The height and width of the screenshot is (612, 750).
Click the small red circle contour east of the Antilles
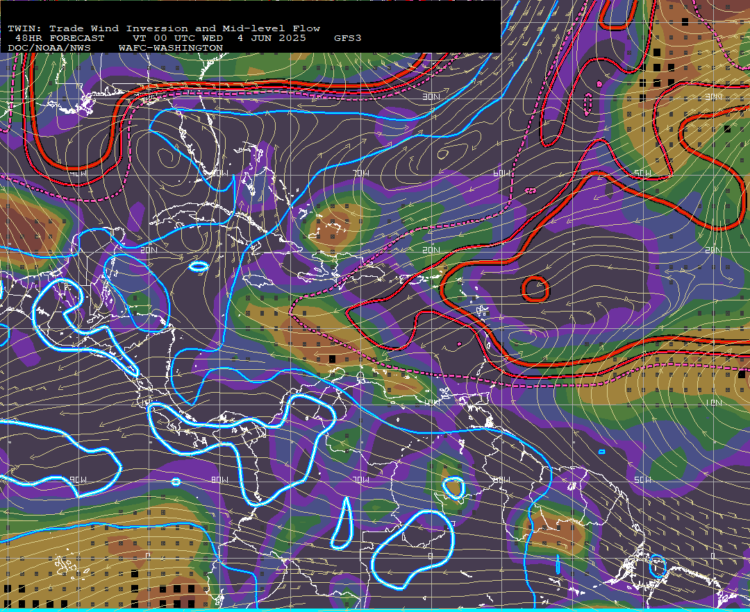pos(535,289)
